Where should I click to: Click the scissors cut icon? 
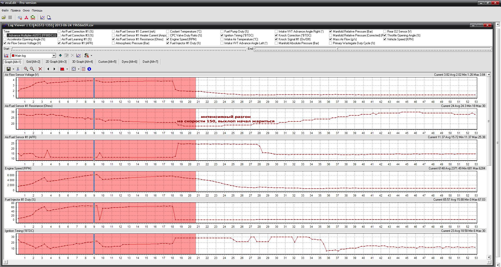click(18, 69)
